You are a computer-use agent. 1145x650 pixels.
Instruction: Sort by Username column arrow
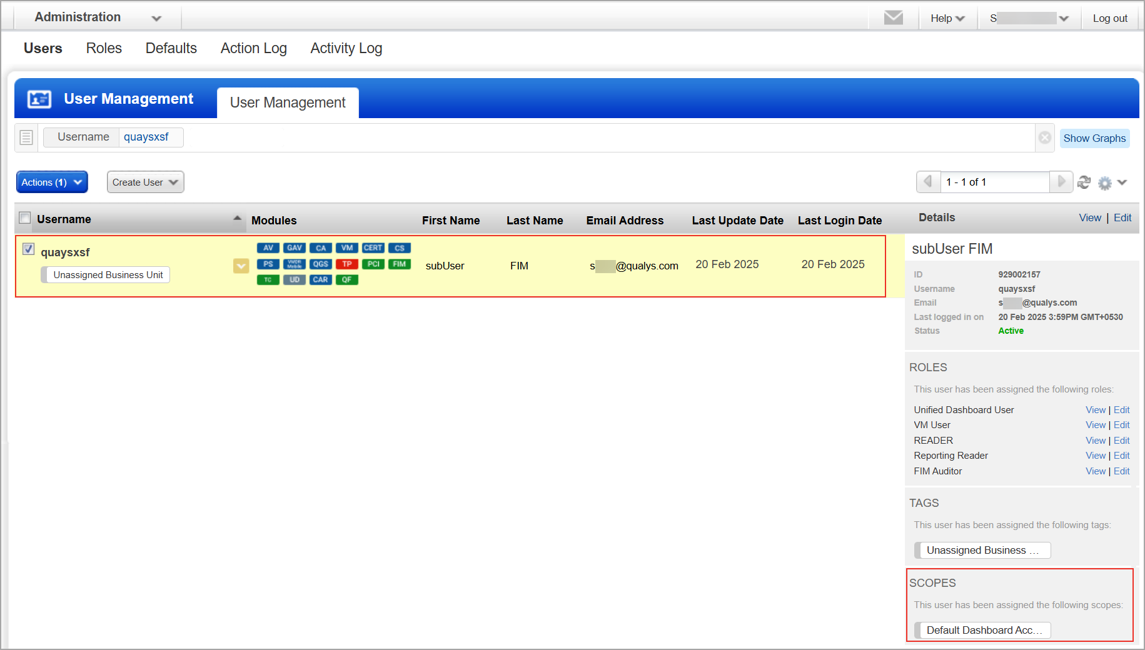(x=237, y=218)
